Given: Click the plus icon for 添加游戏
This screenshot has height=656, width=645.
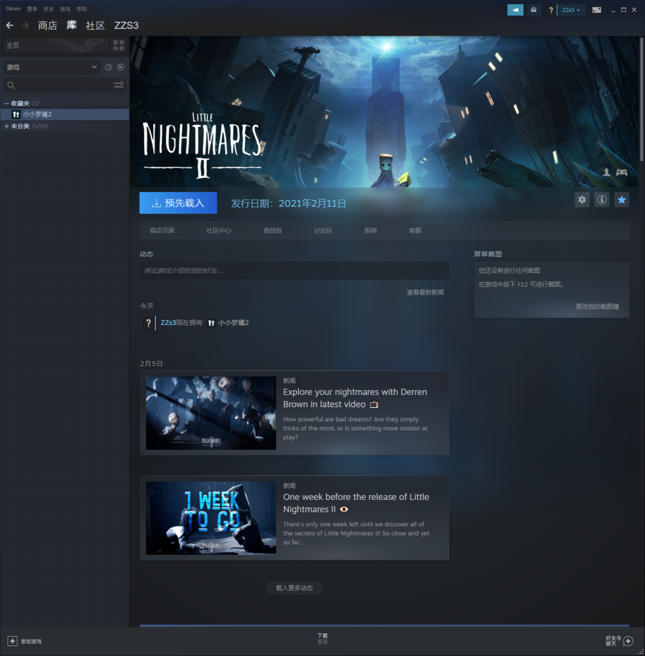Looking at the screenshot, I should (13, 641).
